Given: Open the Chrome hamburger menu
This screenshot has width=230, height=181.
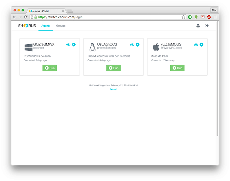Looking at the screenshot, I should click(x=215, y=17).
